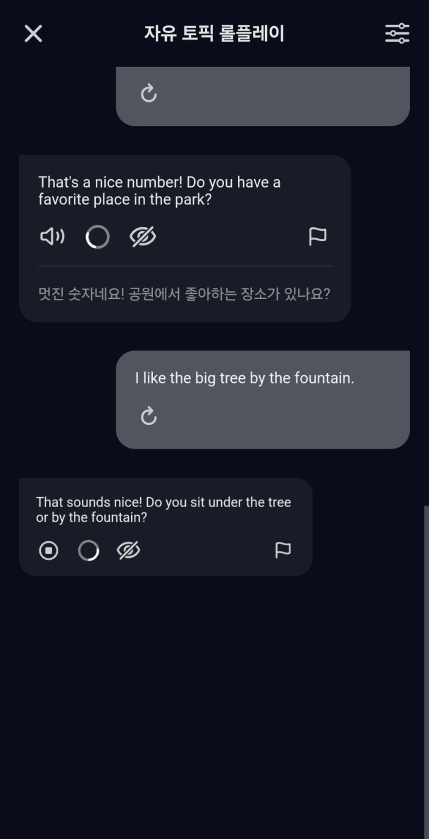Tap the Korean translation text

[x=184, y=294]
